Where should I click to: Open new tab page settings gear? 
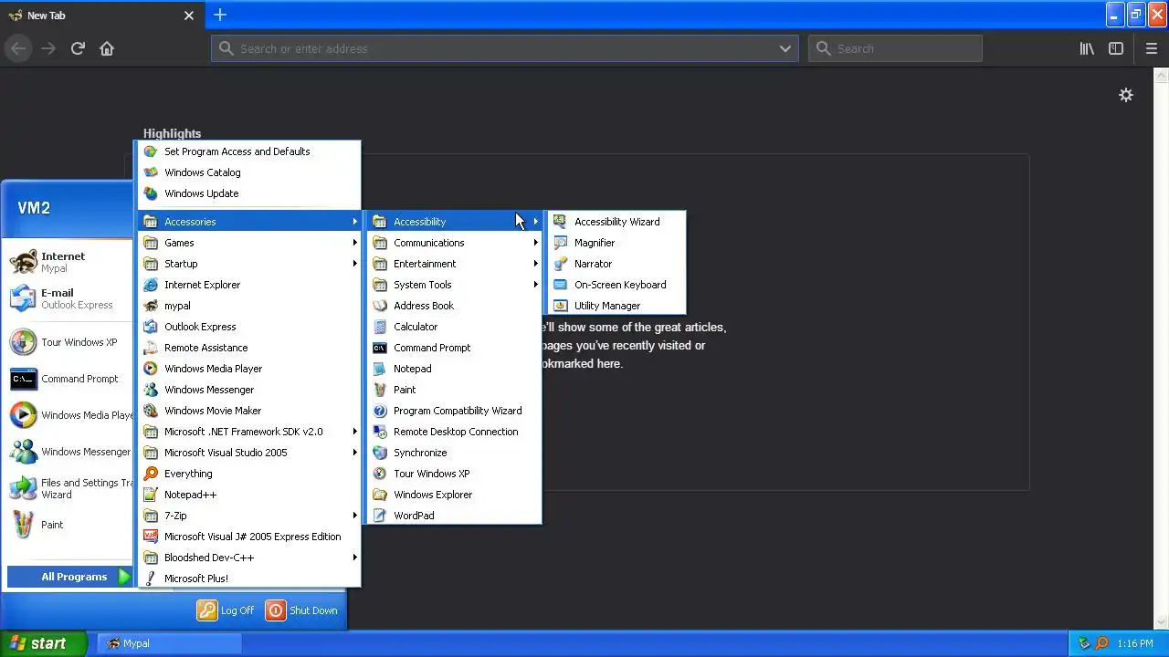click(x=1126, y=95)
